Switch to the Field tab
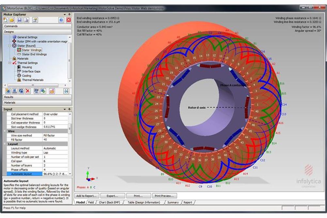This screenshot has height=218, width=327. click(x=91, y=202)
